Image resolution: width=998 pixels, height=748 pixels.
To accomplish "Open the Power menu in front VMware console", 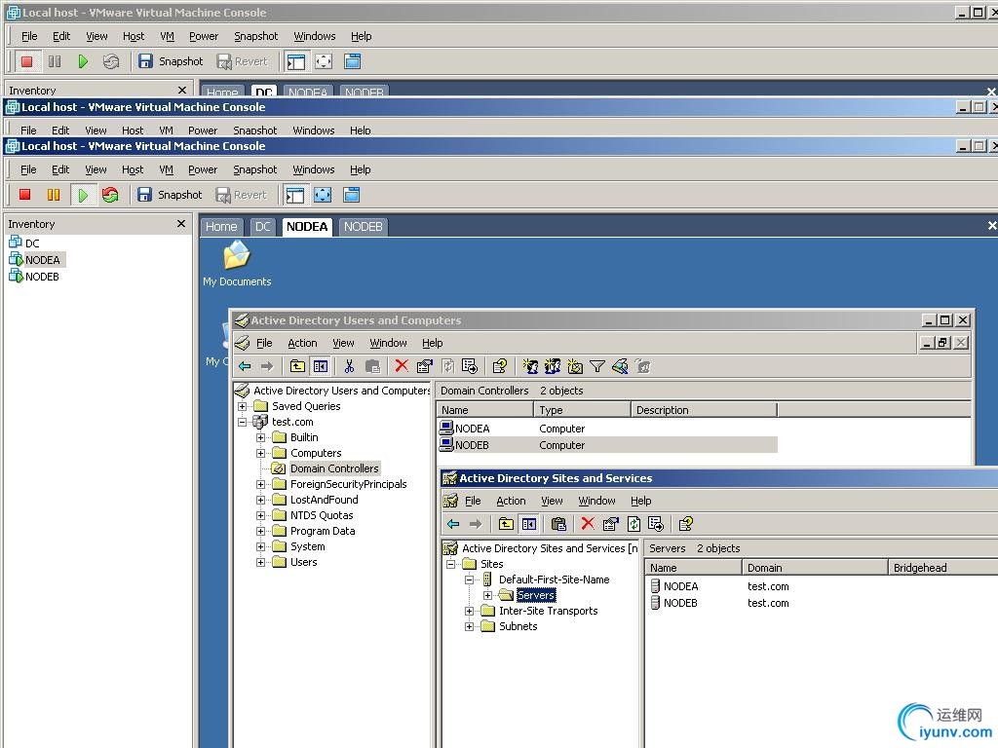I will click(203, 169).
